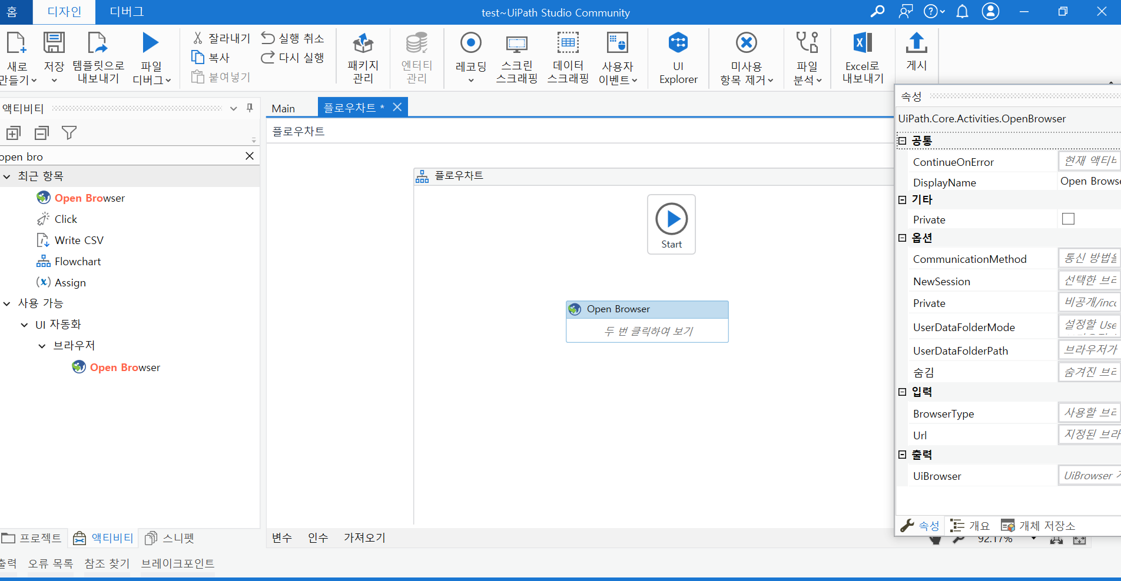Screen dimensions: 1121x581
Task: Close the 플로우차트 document tab
Action: tap(397, 107)
